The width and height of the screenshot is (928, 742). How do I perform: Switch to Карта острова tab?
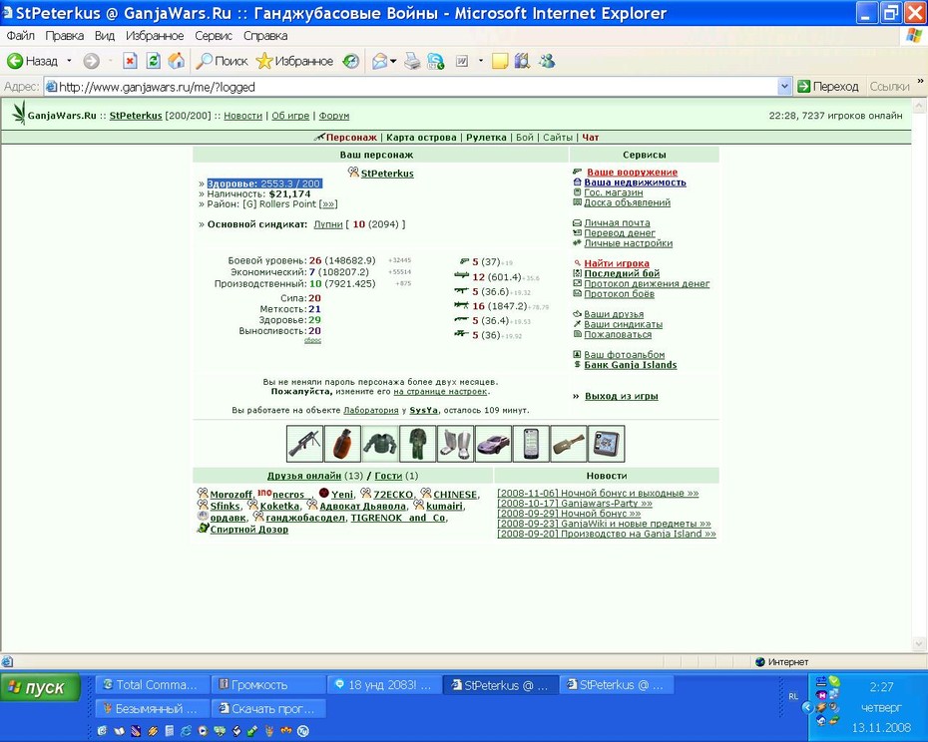click(x=421, y=138)
